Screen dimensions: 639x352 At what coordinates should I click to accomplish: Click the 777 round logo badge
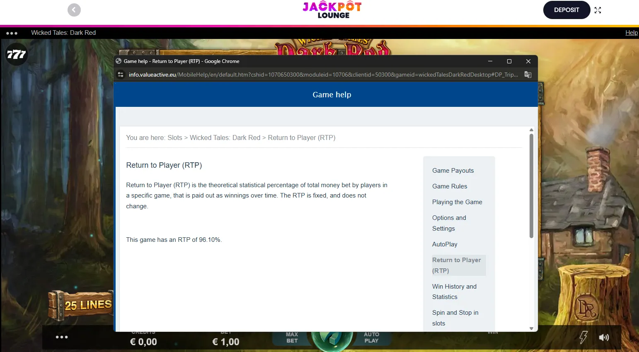(17, 54)
